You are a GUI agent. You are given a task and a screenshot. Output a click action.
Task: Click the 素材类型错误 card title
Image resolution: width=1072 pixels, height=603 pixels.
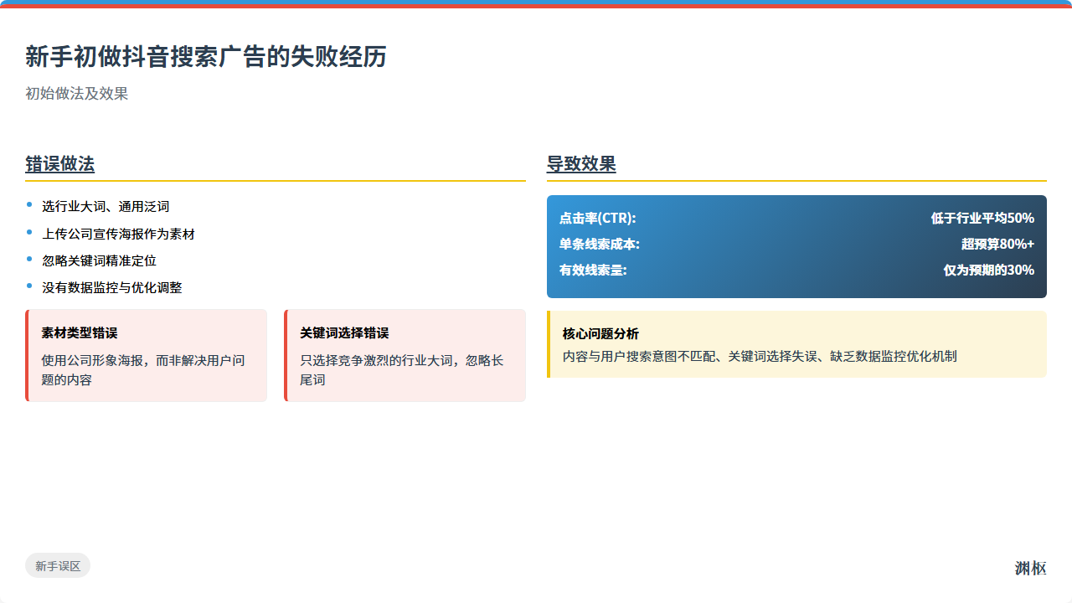point(80,332)
